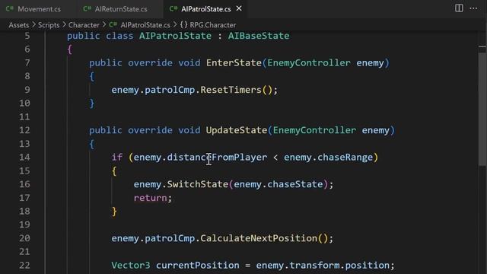The height and width of the screenshot is (274, 487).
Task: Click the Scripts breadcrumb
Action: point(49,25)
